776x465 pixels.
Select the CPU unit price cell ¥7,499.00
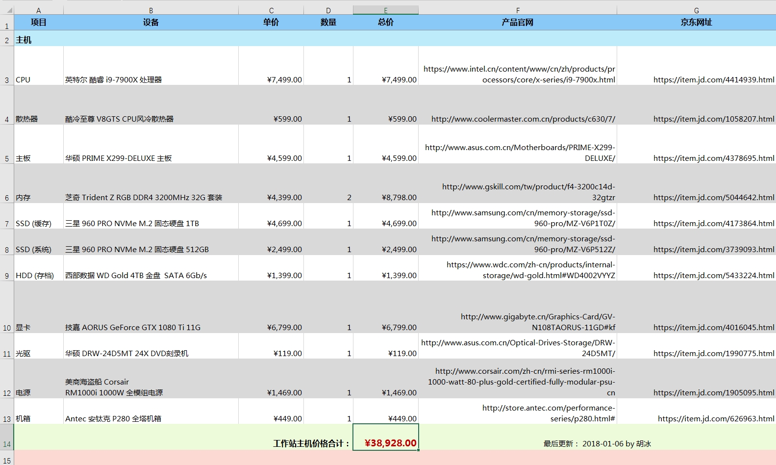click(271, 79)
